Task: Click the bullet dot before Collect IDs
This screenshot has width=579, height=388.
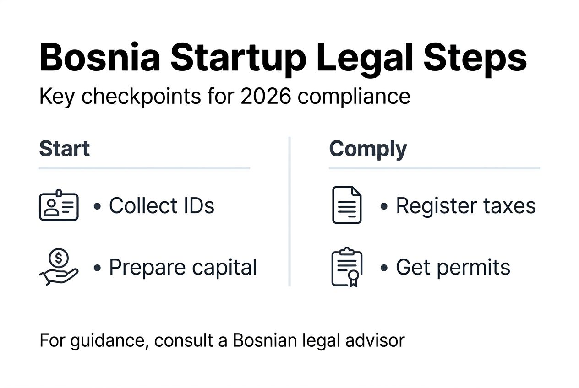Action: click(x=97, y=206)
